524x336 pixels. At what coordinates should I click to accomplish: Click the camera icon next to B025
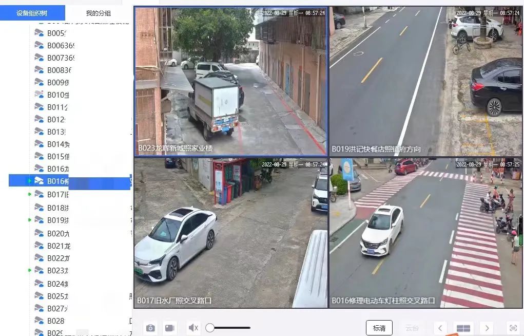(x=39, y=296)
